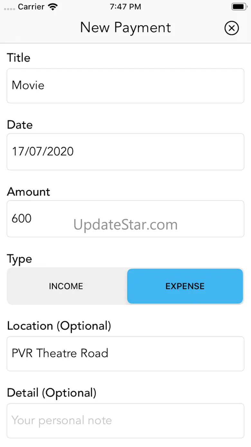This screenshot has width=251, height=447.
Task: Close the New Payment screen
Action: coord(231,28)
